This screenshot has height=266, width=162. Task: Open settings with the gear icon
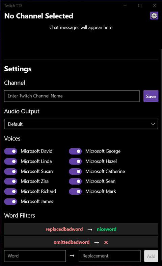click(x=154, y=16)
